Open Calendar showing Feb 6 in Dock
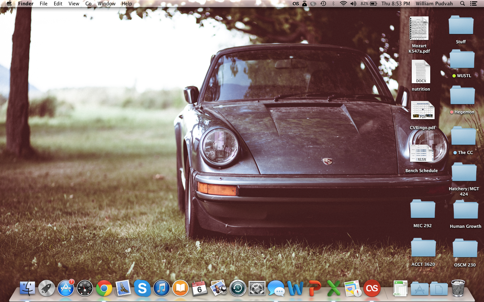 [200, 288]
